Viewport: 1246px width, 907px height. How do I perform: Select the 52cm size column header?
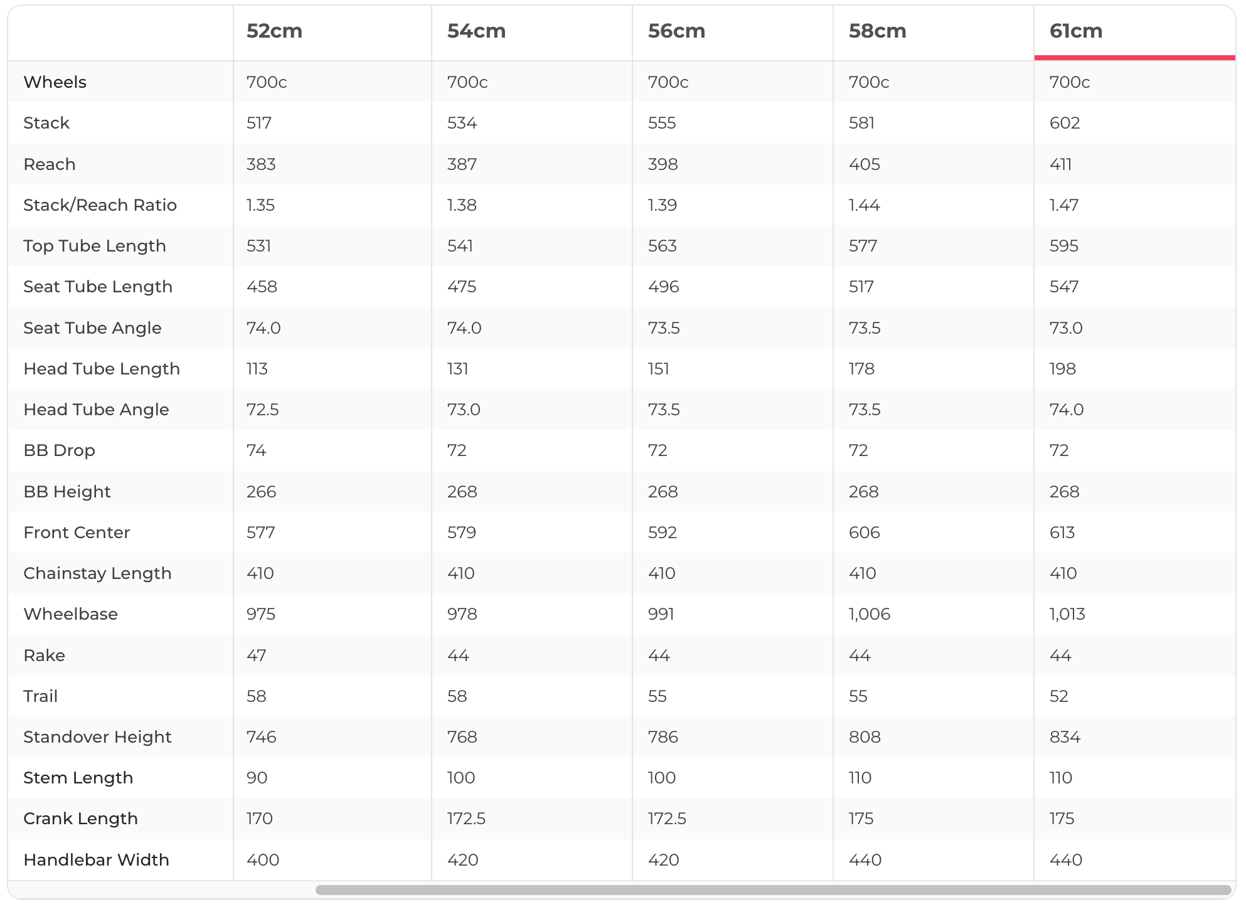pos(274,31)
